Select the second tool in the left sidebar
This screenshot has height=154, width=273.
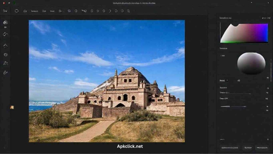click(5, 34)
